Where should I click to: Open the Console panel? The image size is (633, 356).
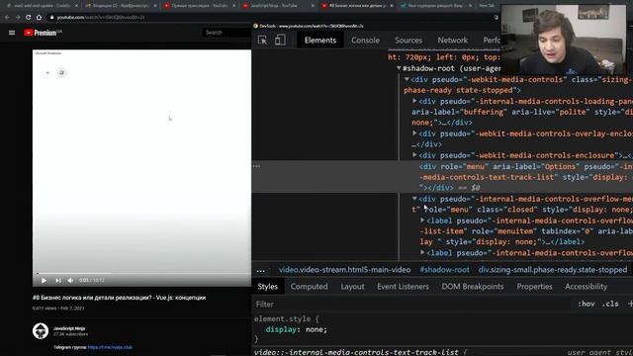click(x=365, y=40)
